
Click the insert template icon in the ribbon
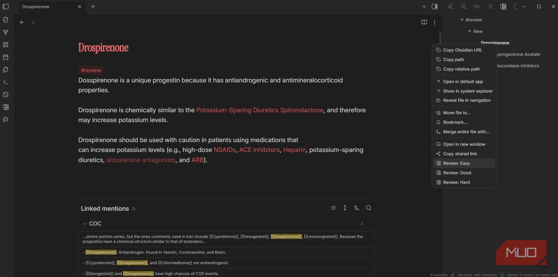[x=6, y=70]
